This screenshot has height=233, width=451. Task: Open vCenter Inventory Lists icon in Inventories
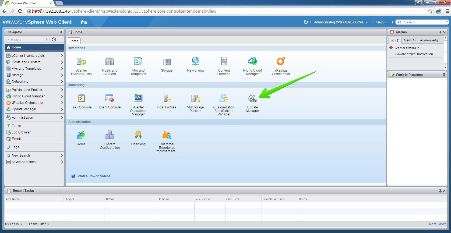(x=81, y=61)
